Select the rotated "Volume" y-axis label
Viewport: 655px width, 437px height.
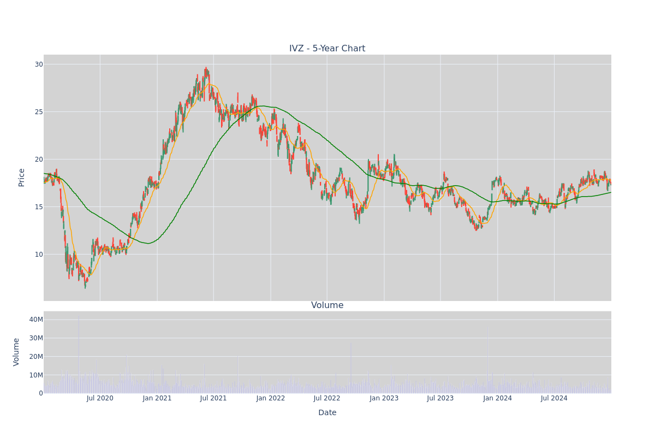pyautogui.click(x=17, y=352)
